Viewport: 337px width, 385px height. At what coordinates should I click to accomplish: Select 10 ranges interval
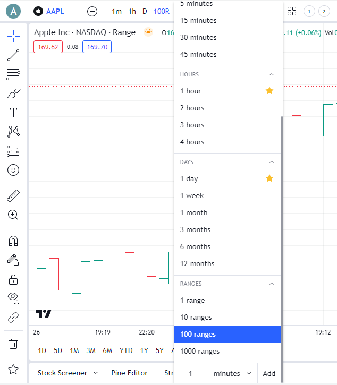(x=227, y=317)
